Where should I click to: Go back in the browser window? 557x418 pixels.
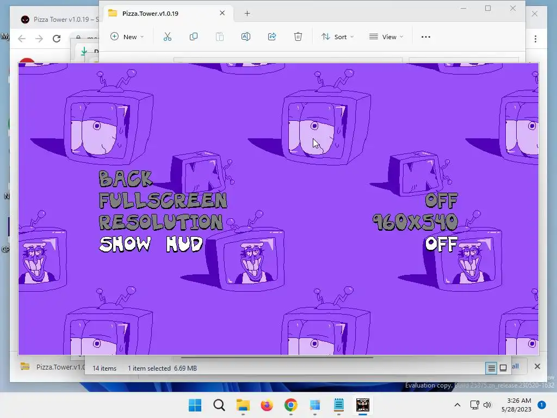(22, 39)
